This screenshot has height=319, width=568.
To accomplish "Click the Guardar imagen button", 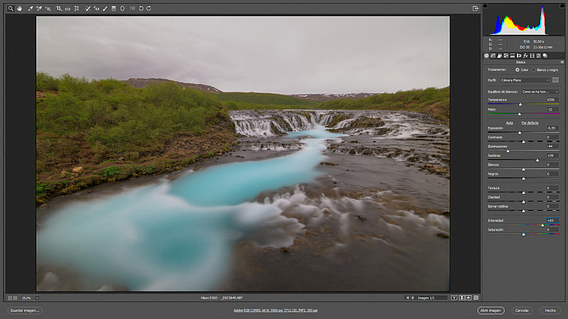I will click(x=25, y=311).
